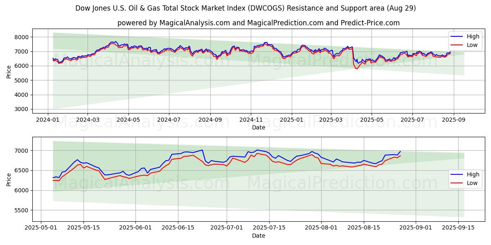Click the 'Price' y-axis label of bottom chart
Screen dimensions: 491x245
pos(9,179)
